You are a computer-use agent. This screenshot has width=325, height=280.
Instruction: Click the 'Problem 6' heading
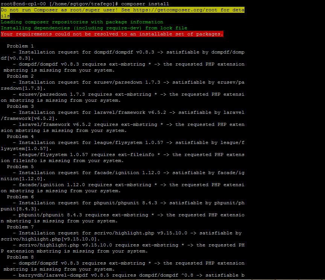click(20, 197)
